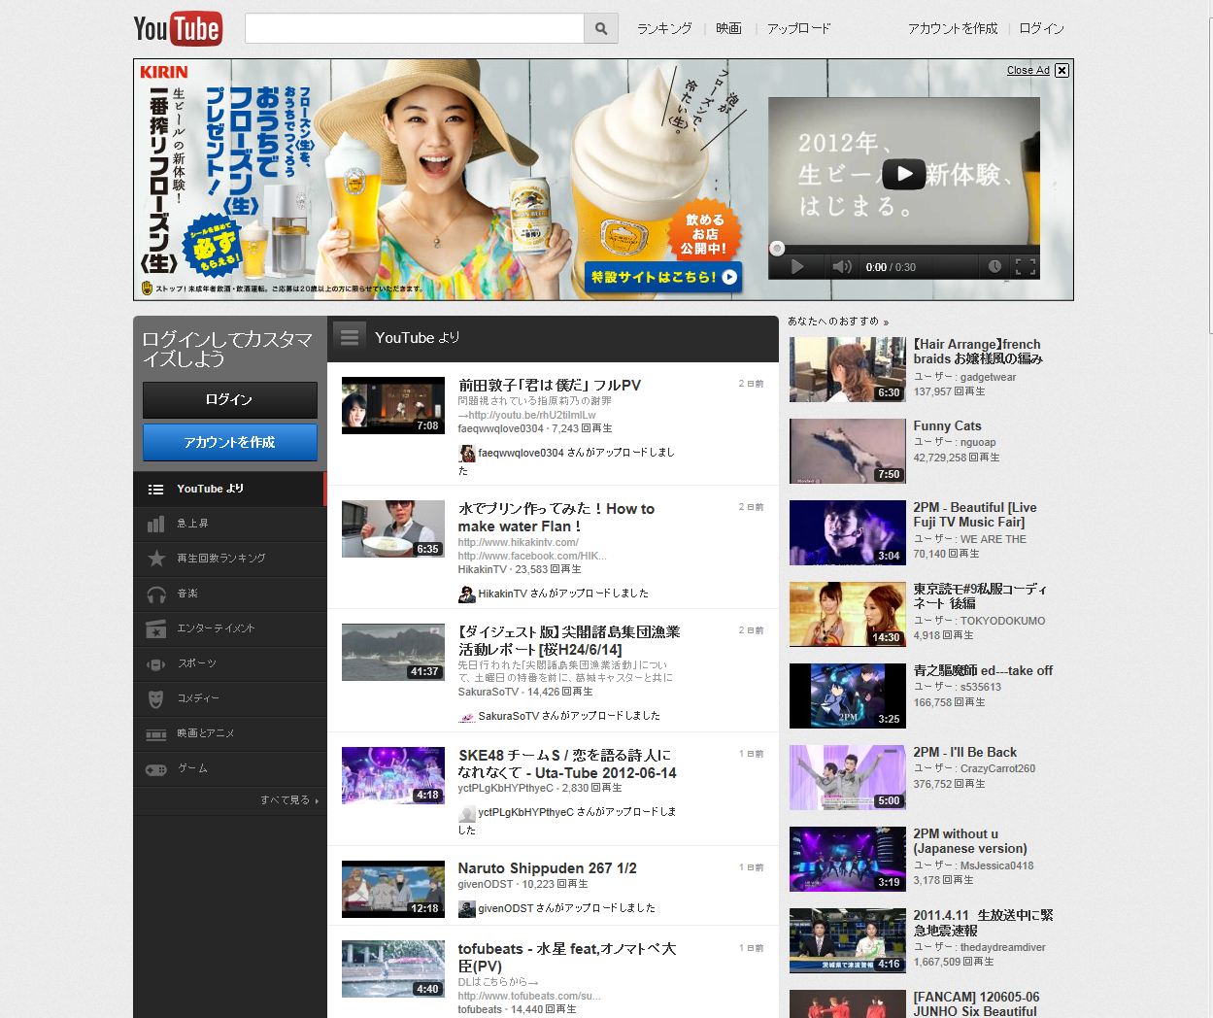Open the guide menu icon beside YouTube より header
Viewport: 1213px width, 1018px height.
click(x=350, y=337)
